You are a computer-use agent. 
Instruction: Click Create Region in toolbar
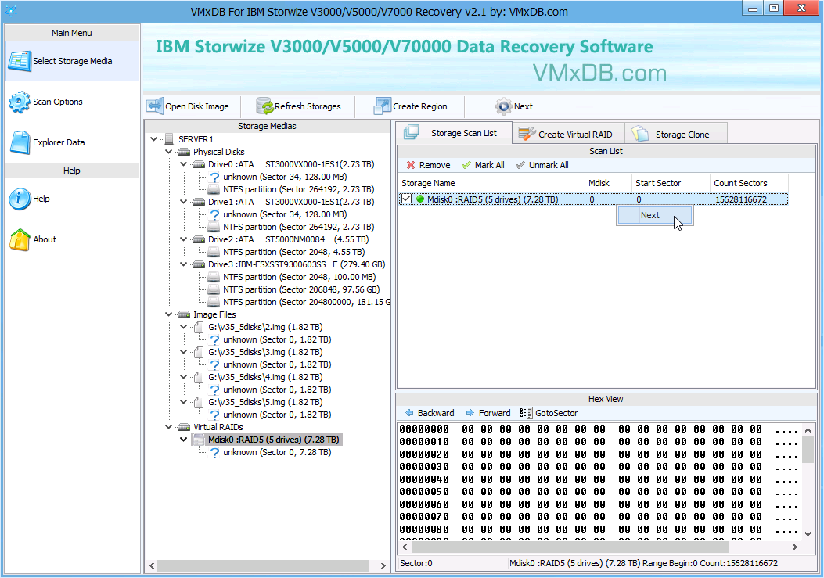[x=411, y=106]
